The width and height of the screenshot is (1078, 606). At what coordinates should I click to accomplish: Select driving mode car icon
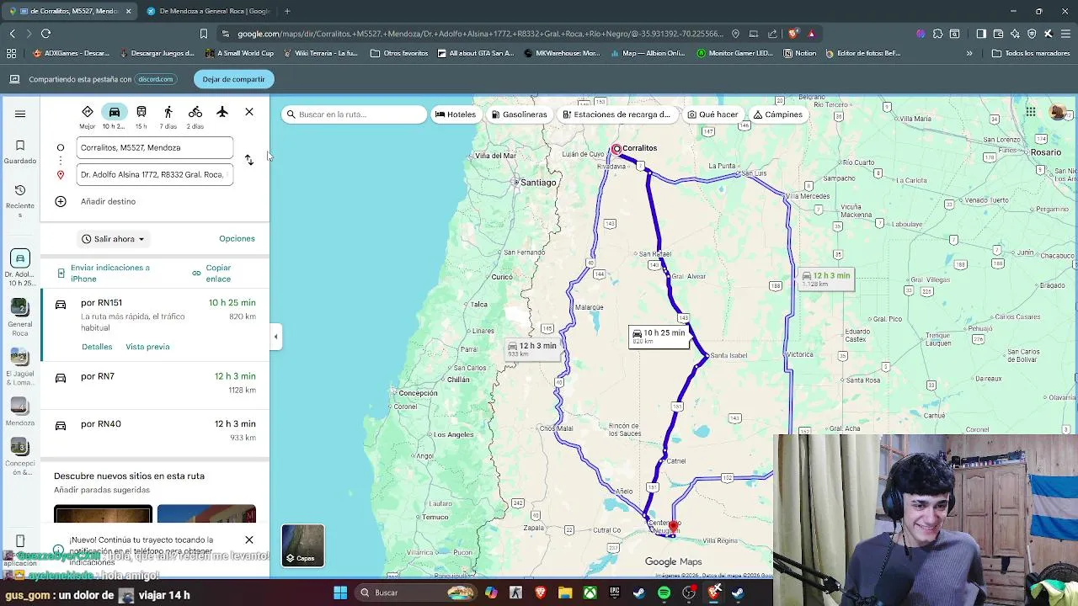[115, 112]
